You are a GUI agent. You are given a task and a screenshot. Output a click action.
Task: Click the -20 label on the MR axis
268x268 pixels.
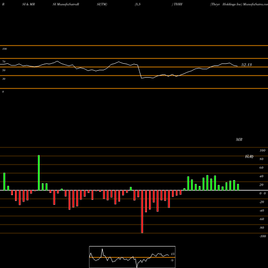(x=262, y=202)
